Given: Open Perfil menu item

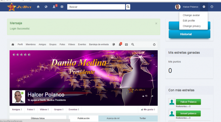Looking at the screenshot, I should pos(20,44).
